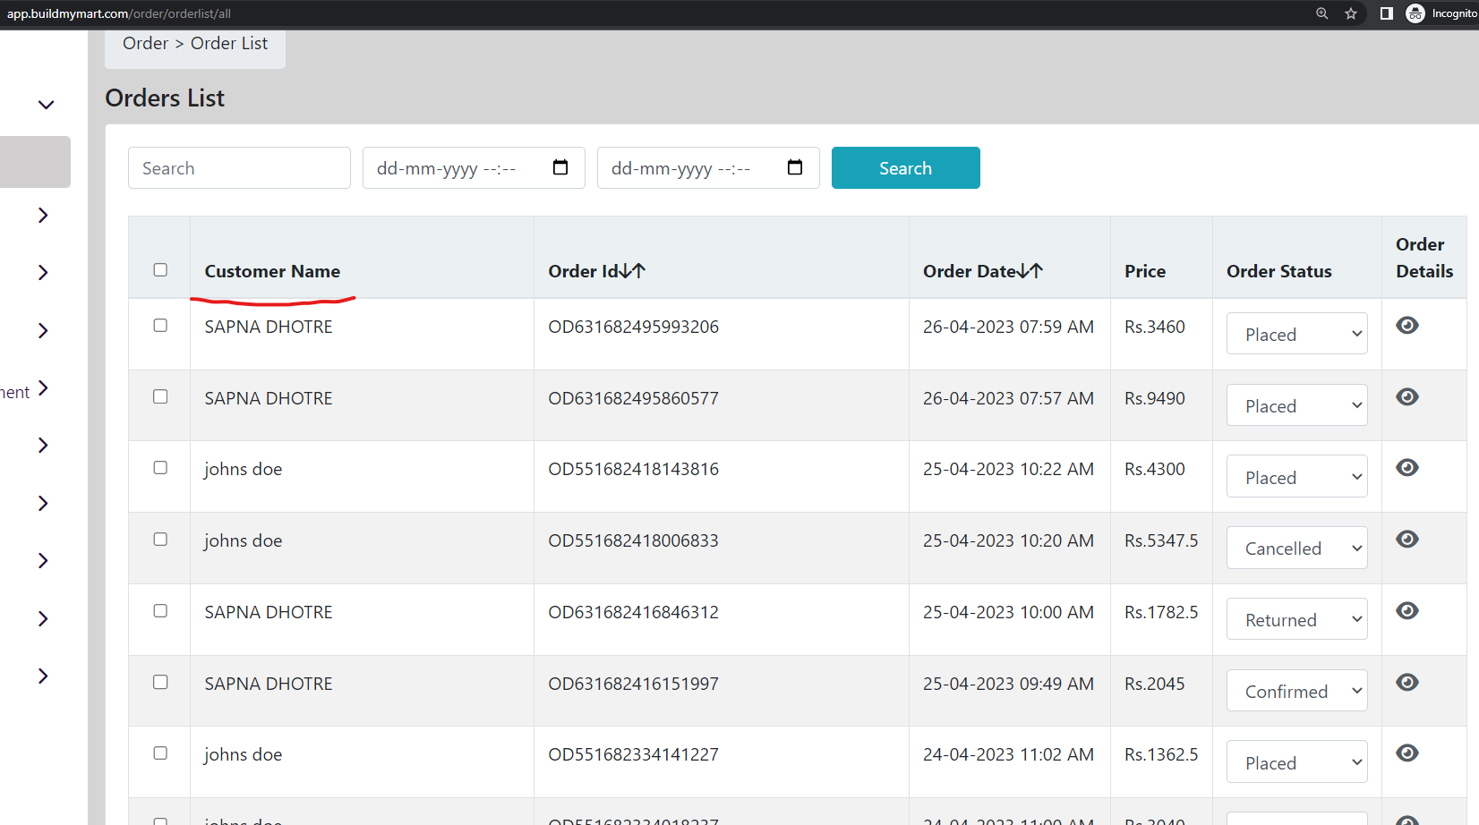Open status dropdown for the Rs.3460 order
Screen dimensions: 1479x825
coord(1296,334)
